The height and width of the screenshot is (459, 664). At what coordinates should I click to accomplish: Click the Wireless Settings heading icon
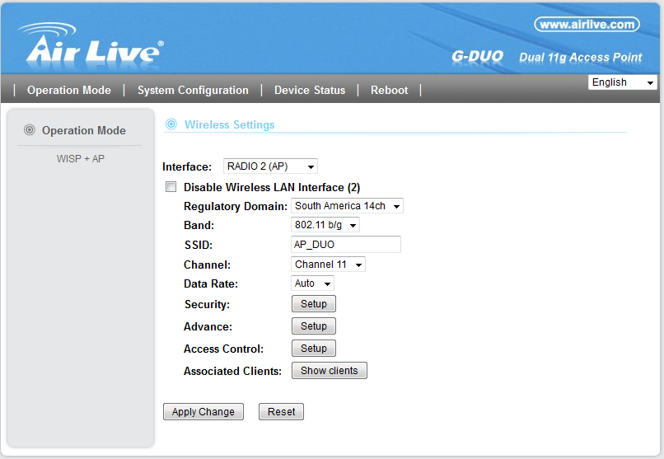point(171,124)
